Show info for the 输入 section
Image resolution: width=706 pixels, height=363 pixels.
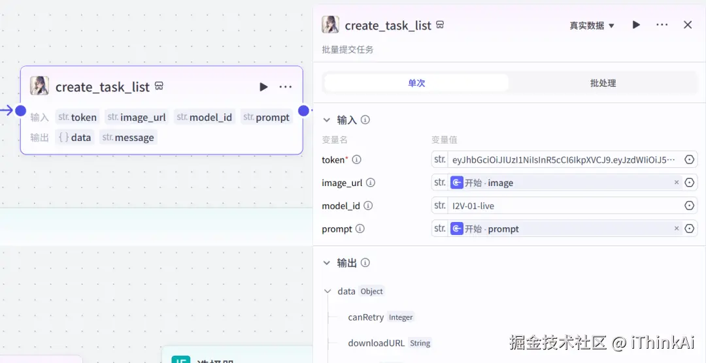(x=365, y=120)
